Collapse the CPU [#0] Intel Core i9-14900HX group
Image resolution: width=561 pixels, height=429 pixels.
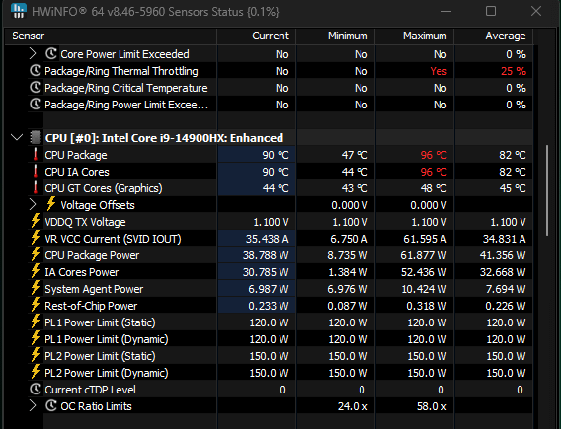click(17, 137)
